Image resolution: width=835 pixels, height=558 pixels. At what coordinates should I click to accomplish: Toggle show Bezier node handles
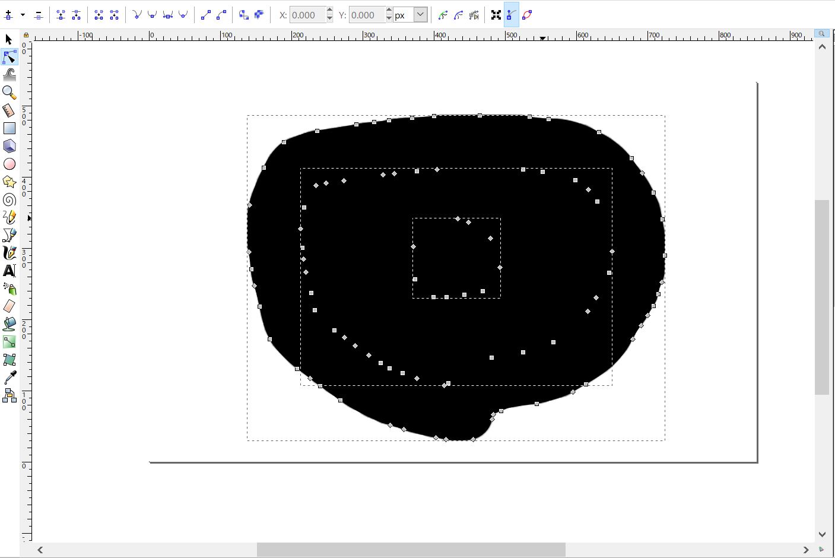tap(512, 15)
